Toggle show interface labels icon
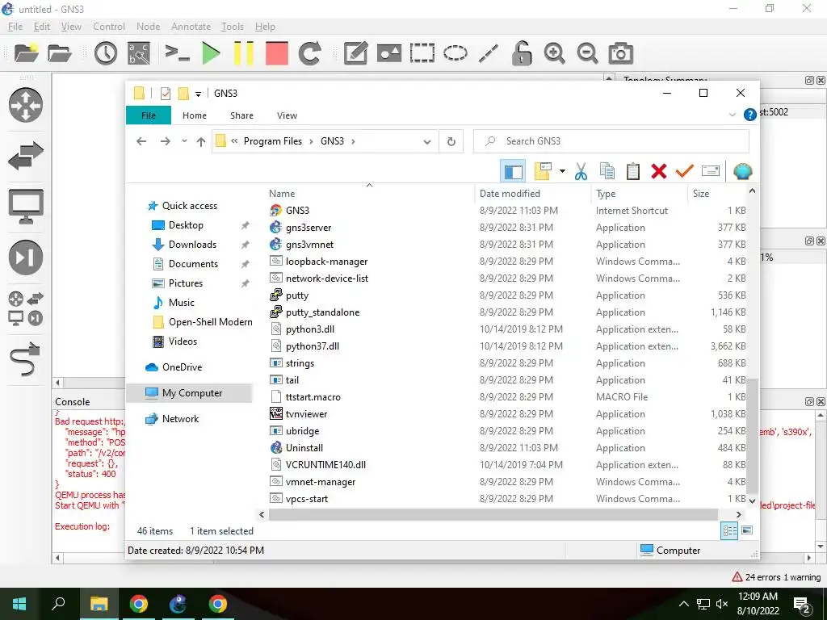Screen dimensions: 827x620 tap(139, 53)
